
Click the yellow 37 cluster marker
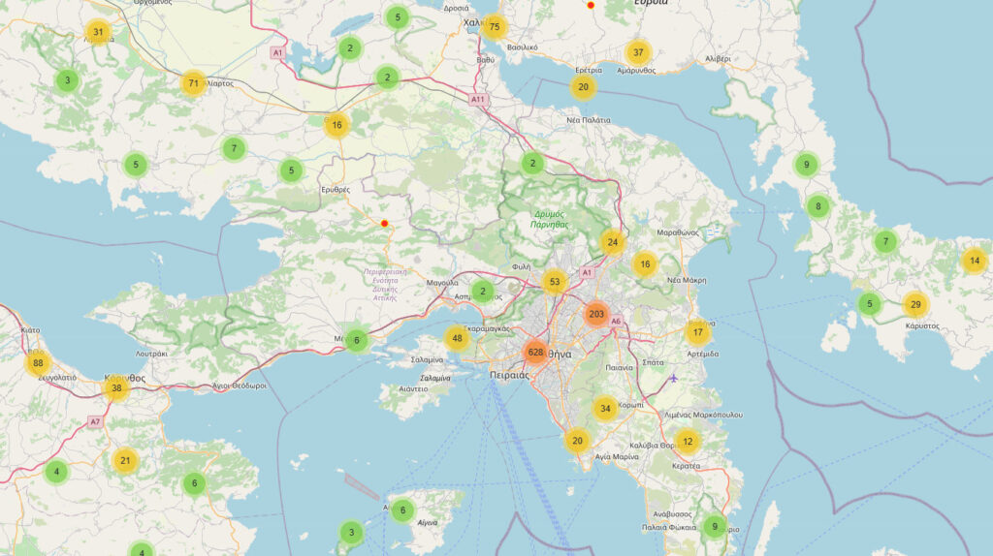[x=637, y=52]
